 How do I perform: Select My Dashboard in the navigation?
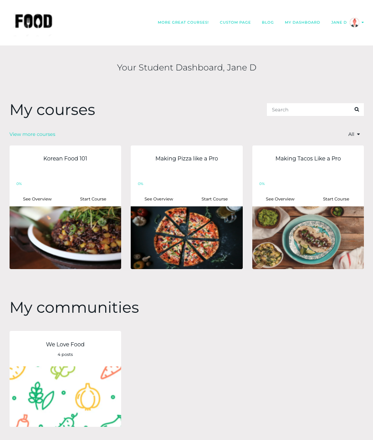[x=302, y=22]
